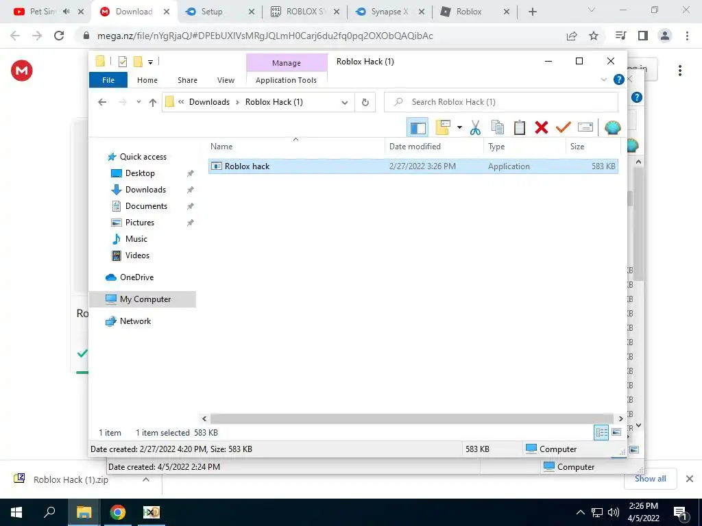Switch to the Setup browser tab

pyautogui.click(x=220, y=12)
